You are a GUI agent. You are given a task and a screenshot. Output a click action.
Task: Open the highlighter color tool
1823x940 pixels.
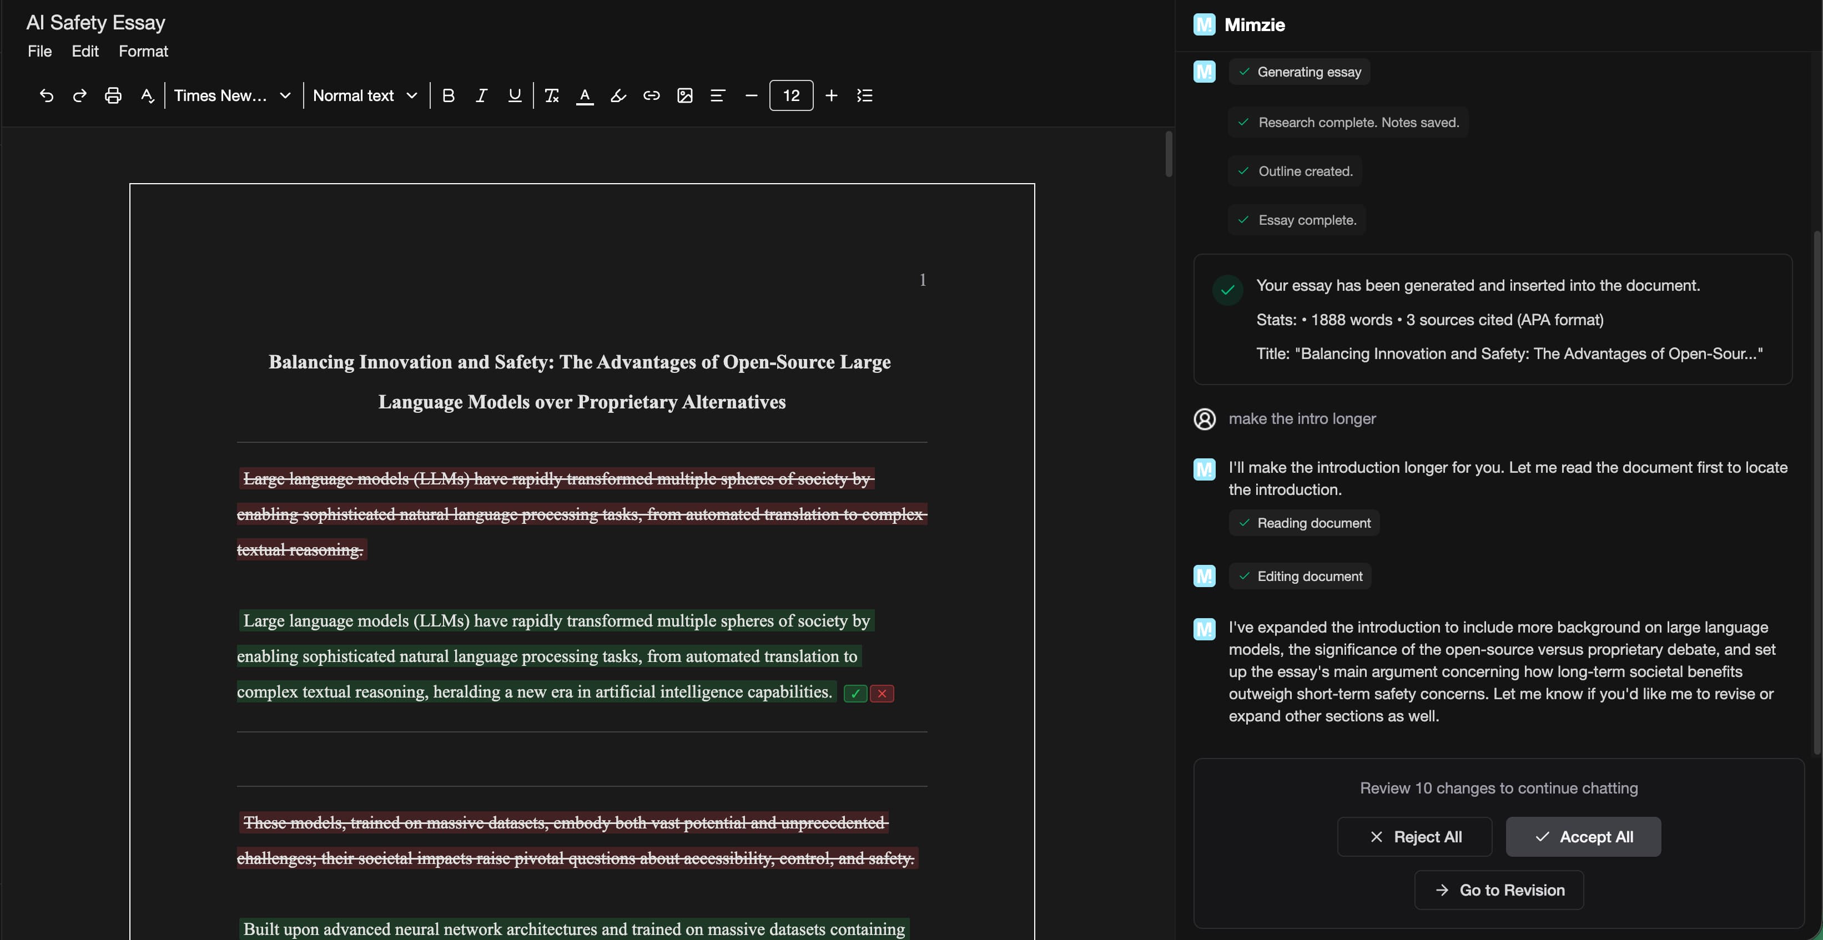tap(617, 95)
